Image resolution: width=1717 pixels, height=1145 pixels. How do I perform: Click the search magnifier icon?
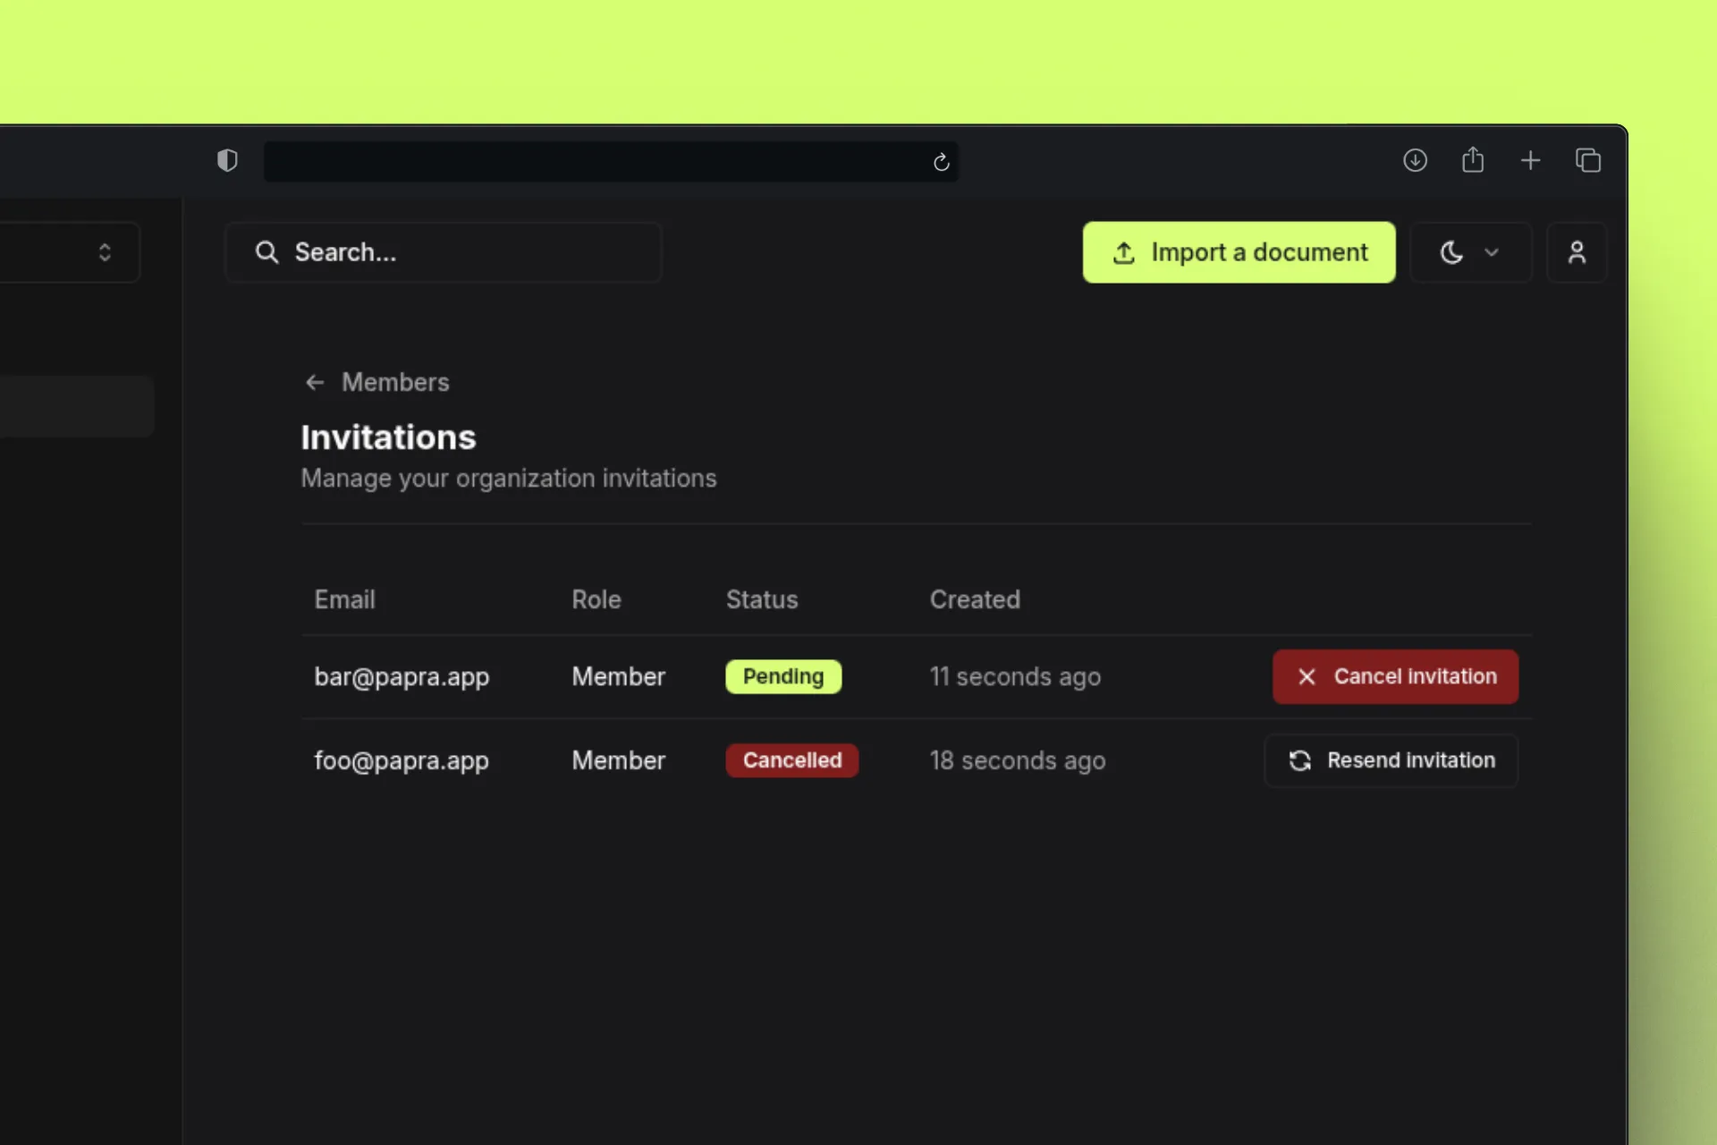(x=266, y=252)
